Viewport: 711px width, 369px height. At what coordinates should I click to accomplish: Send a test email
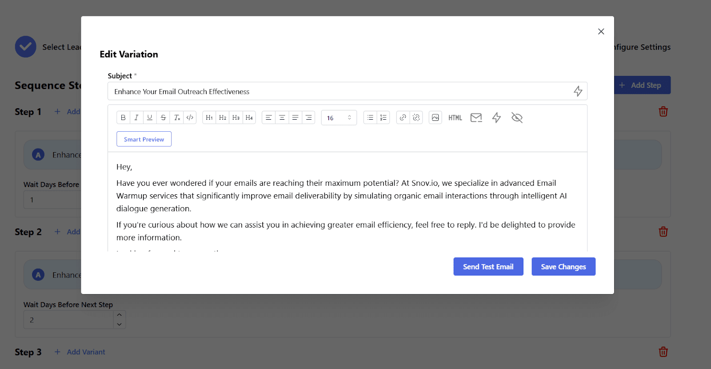point(488,267)
